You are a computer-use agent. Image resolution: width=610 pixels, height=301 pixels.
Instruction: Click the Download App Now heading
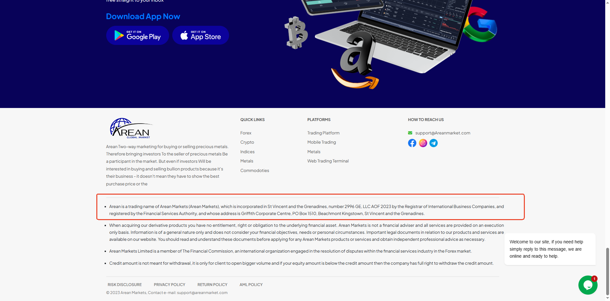[143, 16]
